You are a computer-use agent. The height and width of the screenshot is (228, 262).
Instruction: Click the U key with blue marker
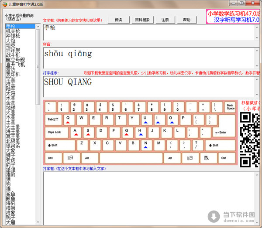pos(146,120)
